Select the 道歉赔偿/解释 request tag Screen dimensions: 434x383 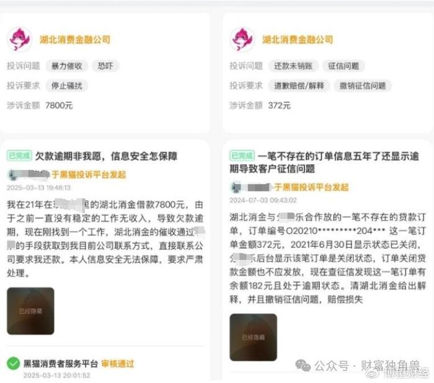click(x=299, y=86)
